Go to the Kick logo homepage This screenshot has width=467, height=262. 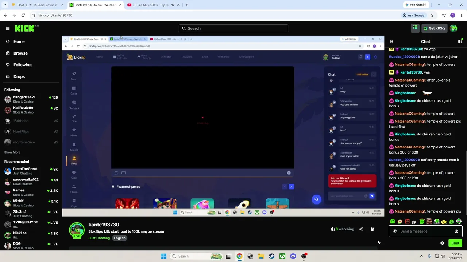click(x=27, y=28)
